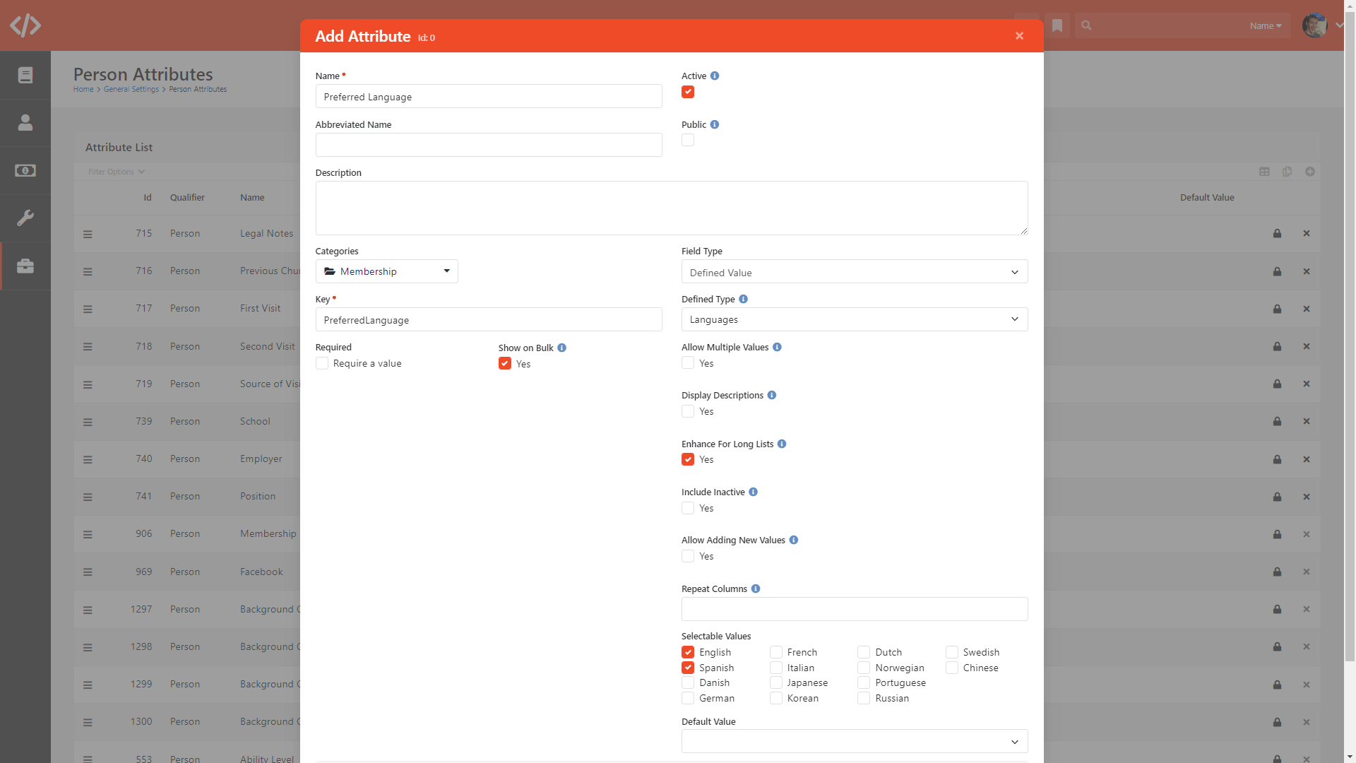This screenshot has height=763, width=1356.
Task: Check the Public checkbox
Action: pos(688,140)
